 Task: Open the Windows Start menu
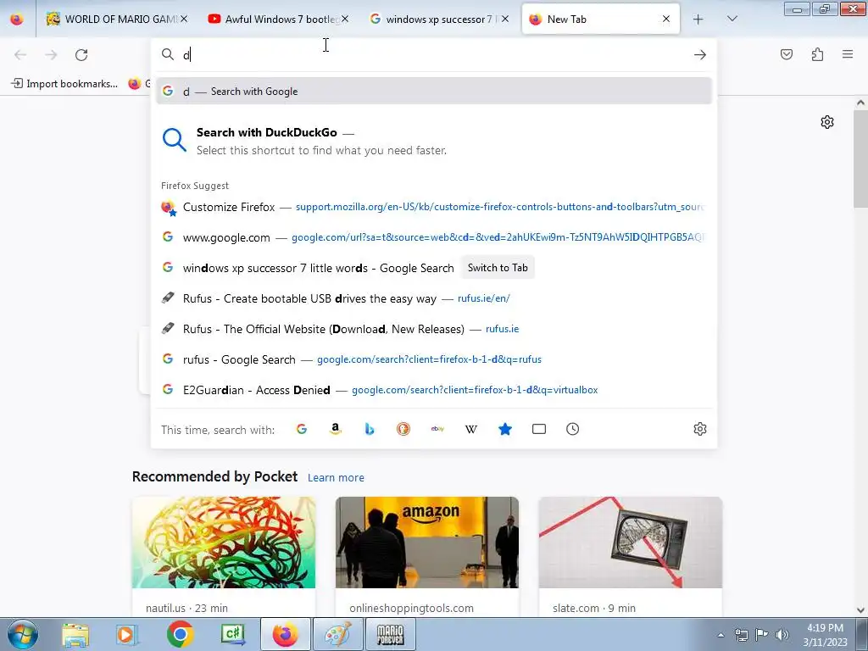tap(22, 634)
